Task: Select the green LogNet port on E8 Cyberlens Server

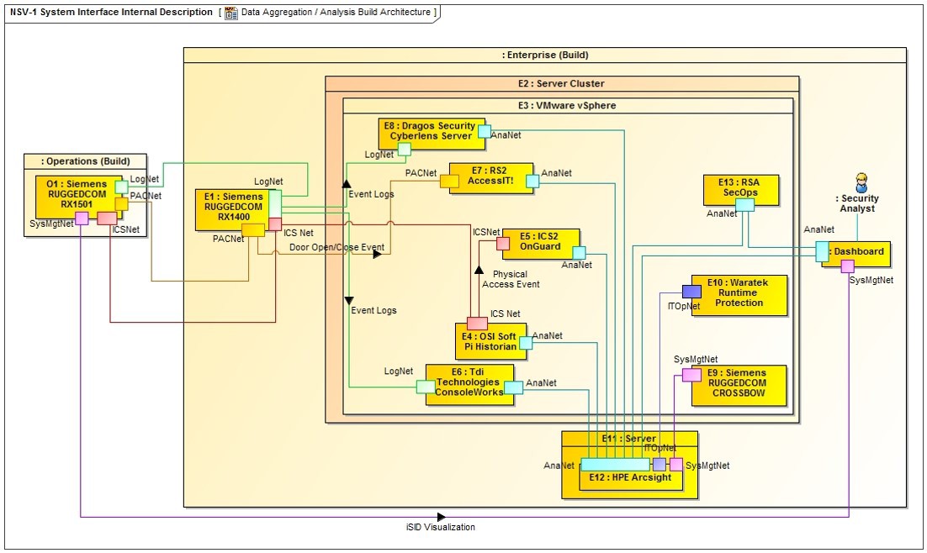Action: pyautogui.click(x=405, y=149)
